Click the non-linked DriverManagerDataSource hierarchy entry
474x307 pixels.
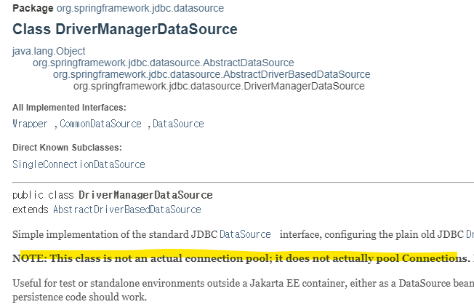[x=219, y=86]
